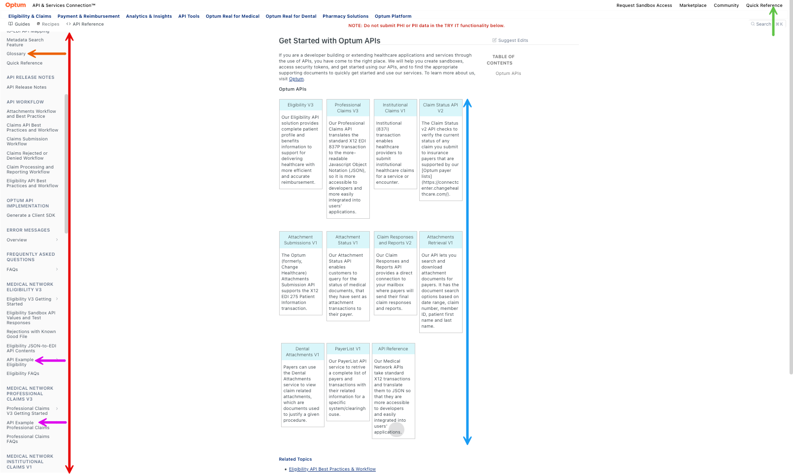Open Rejections with Known Good File

coord(32,334)
